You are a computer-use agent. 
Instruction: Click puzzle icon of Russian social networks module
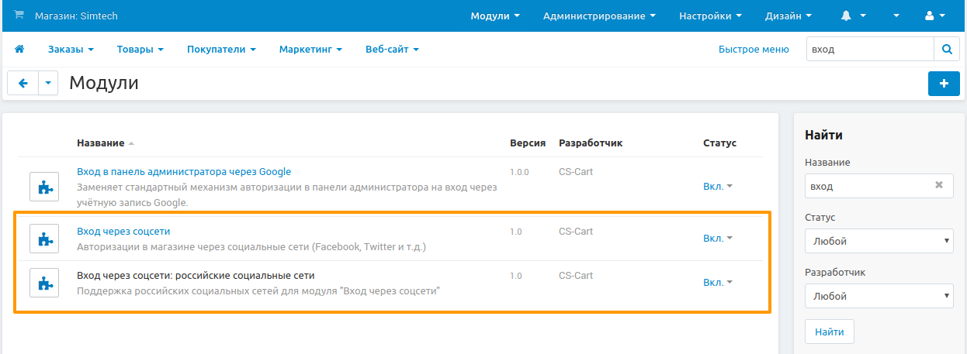[x=44, y=283]
